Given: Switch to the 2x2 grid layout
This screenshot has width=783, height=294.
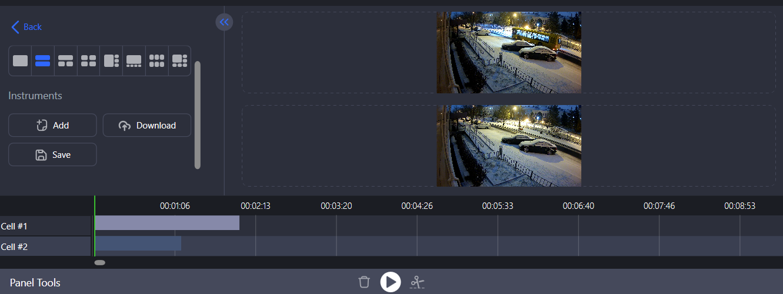Looking at the screenshot, I should pos(88,60).
